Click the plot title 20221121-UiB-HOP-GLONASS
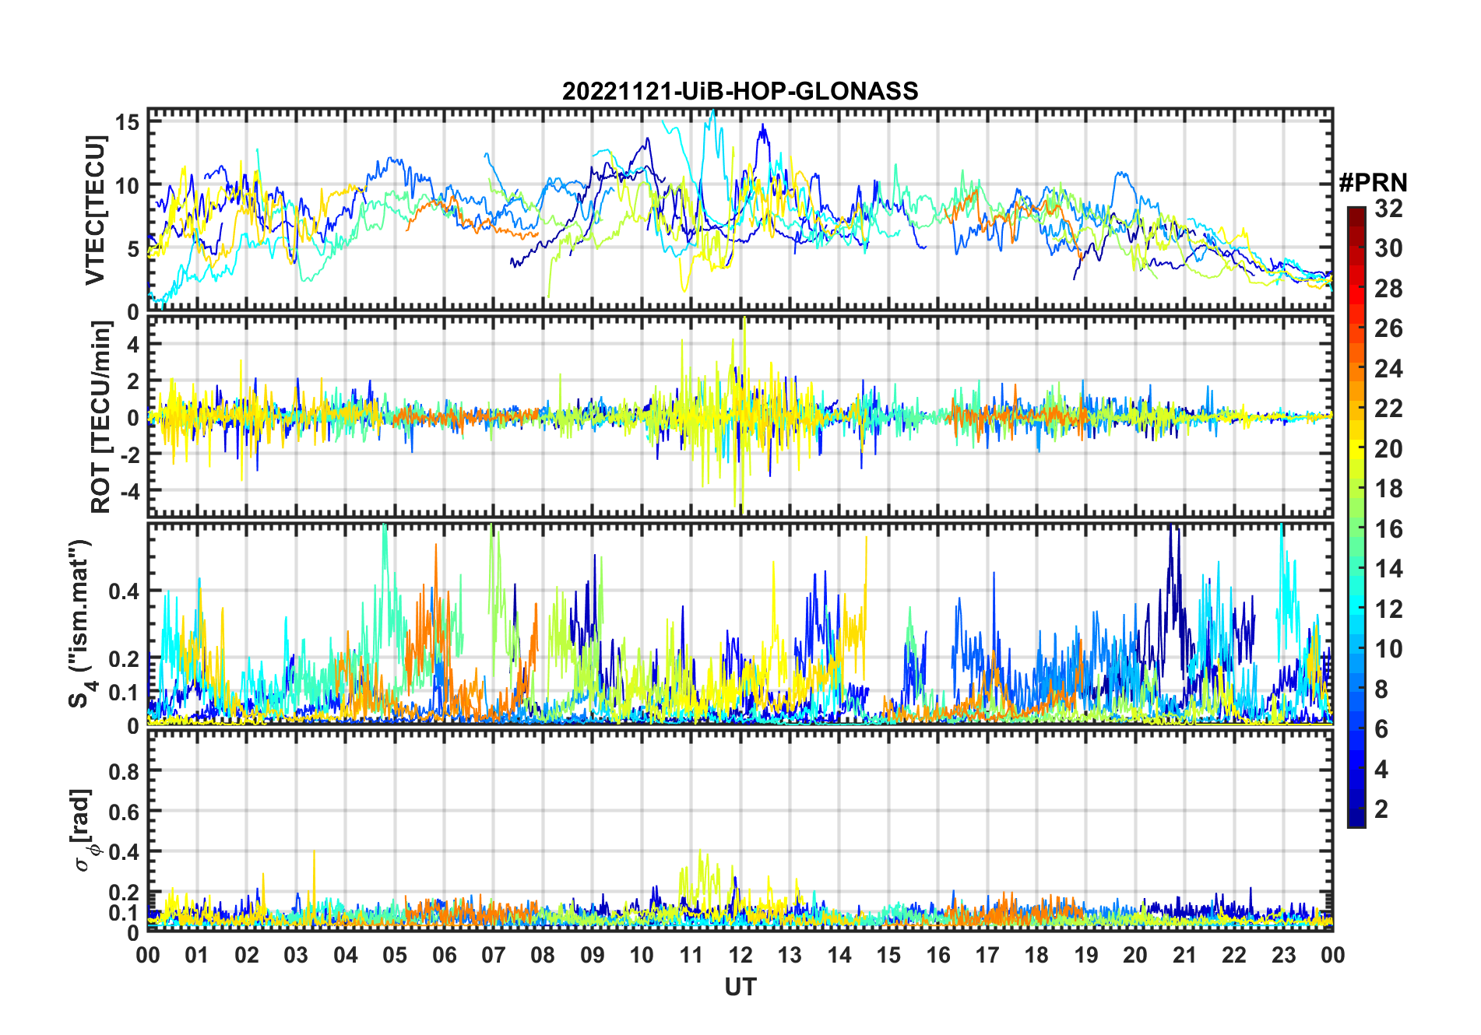Image resolution: width=1481 pixels, height=1035 pixels. point(740,91)
